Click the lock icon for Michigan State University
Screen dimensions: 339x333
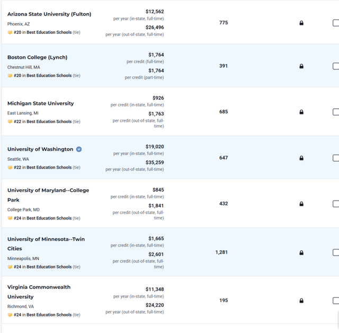[301, 112]
